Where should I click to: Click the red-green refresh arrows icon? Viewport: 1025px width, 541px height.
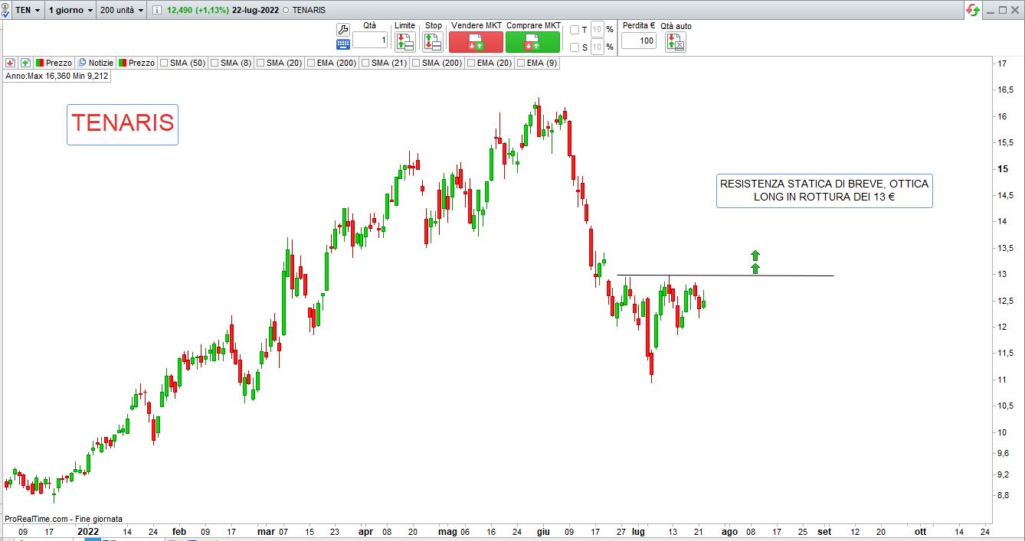pos(973,10)
